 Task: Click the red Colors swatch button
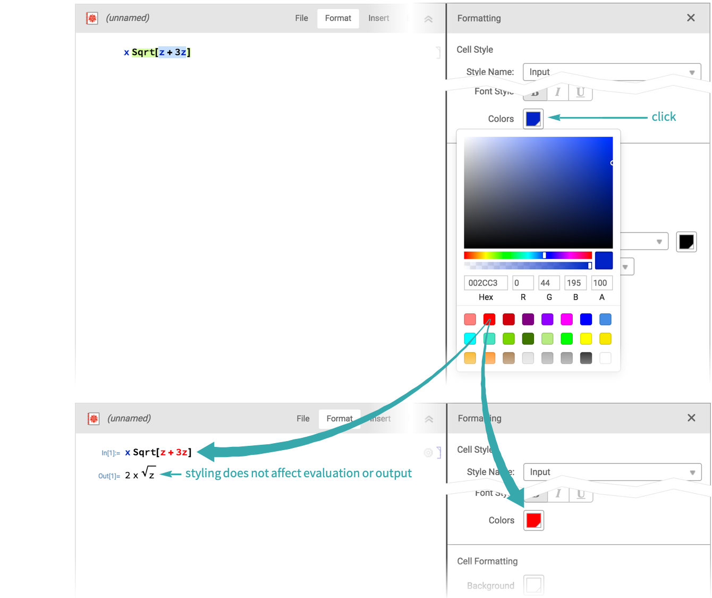tap(533, 520)
